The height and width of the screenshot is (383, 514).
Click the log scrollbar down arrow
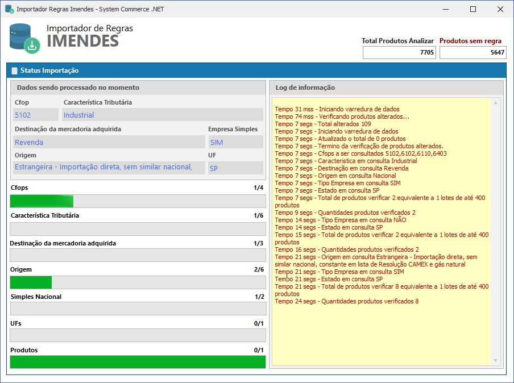[495, 360]
